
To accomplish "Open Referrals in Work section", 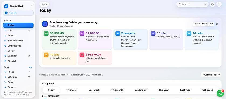I will coord(18,87).
